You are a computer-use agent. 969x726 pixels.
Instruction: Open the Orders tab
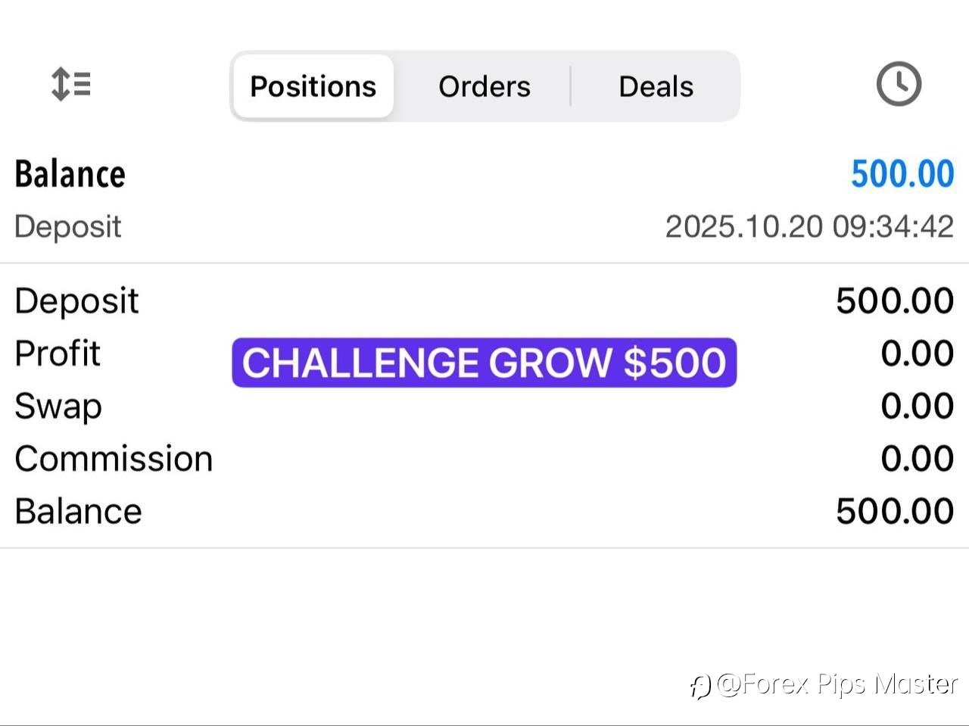[484, 86]
